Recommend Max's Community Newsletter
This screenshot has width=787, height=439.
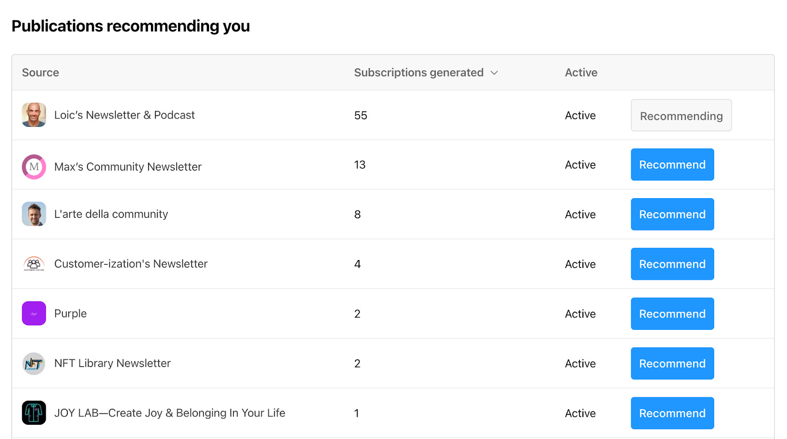(x=672, y=165)
